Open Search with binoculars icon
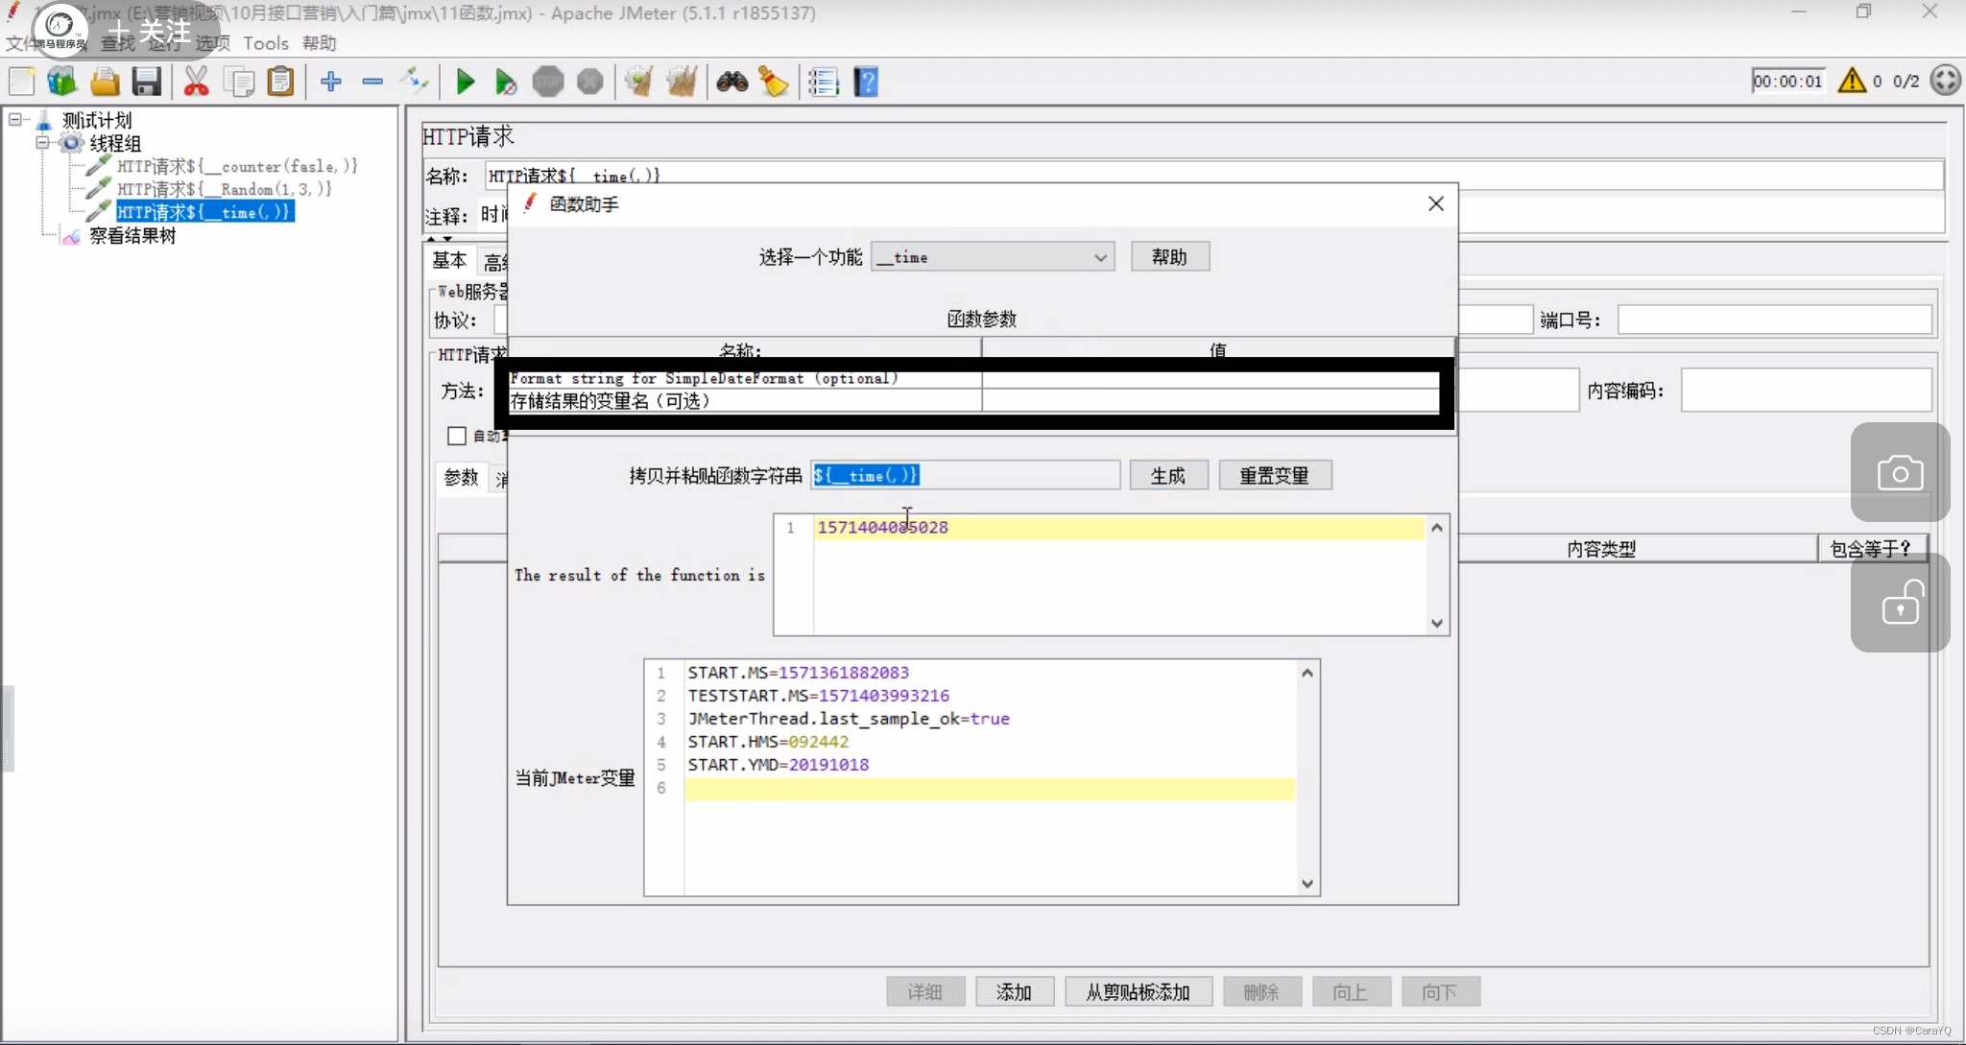This screenshot has width=1966, height=1045. [x=732, y=82]
